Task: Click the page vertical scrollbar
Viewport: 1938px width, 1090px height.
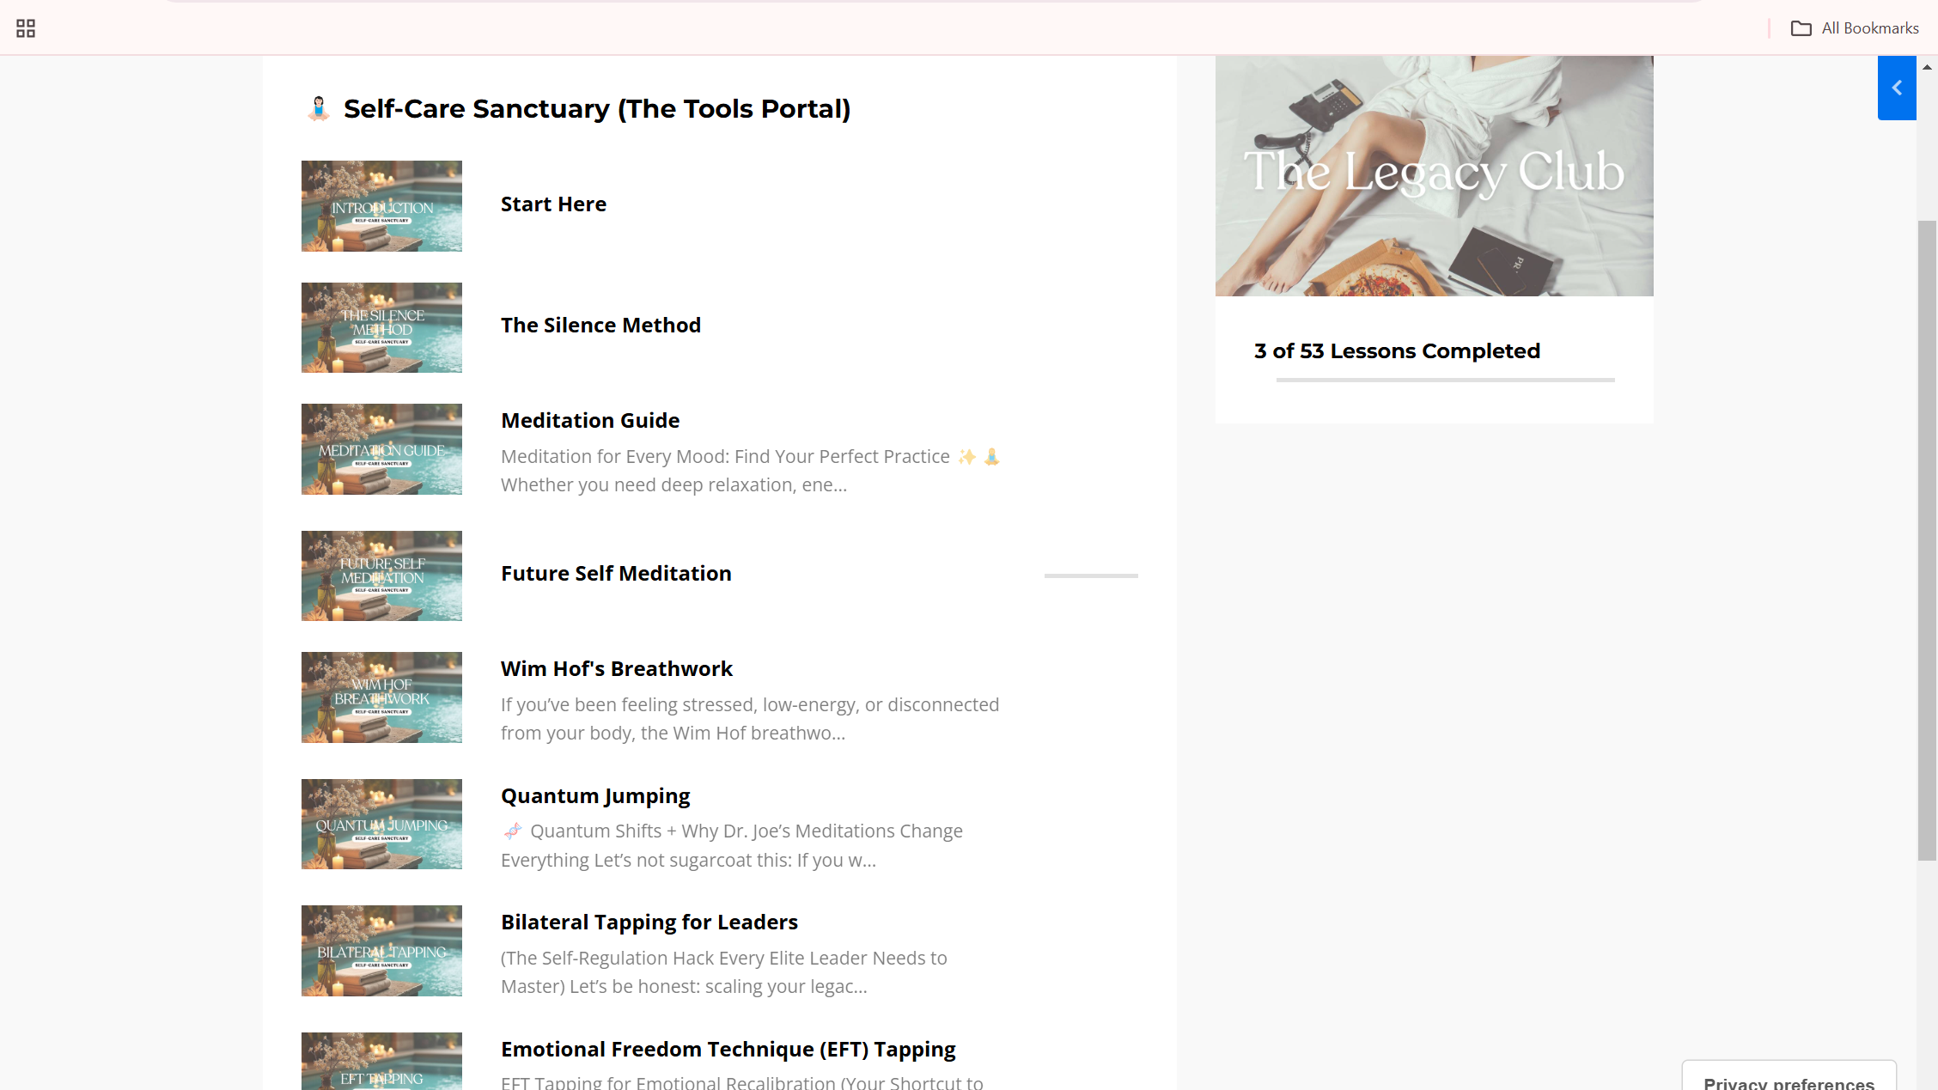Action: pos(1927,541)
